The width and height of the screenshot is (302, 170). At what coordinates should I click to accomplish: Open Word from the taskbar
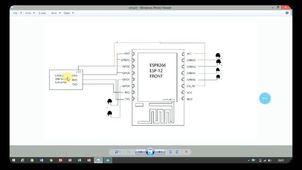point(42,160)
